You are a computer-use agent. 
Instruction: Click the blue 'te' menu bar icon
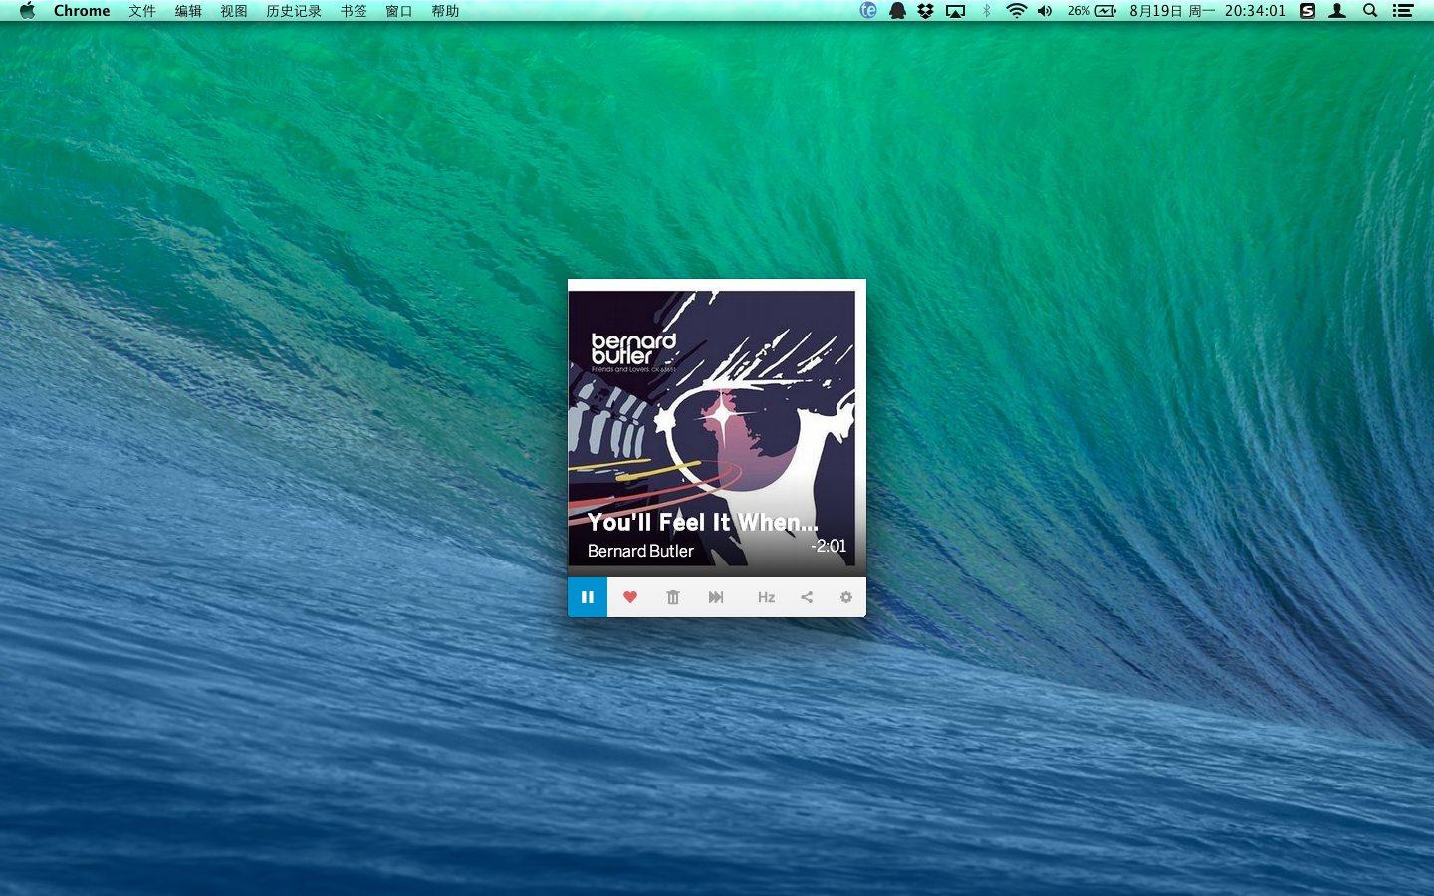click(868, 10)
